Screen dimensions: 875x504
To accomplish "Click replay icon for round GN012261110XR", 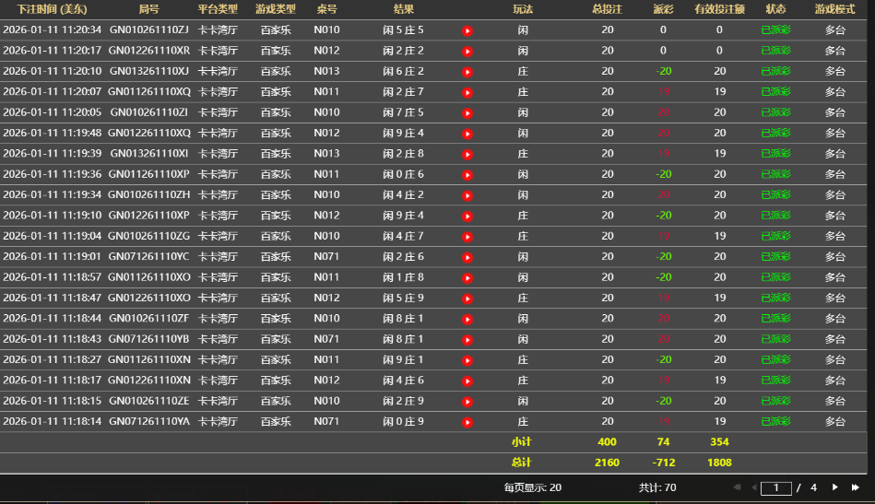I will [x=467, y=51].
